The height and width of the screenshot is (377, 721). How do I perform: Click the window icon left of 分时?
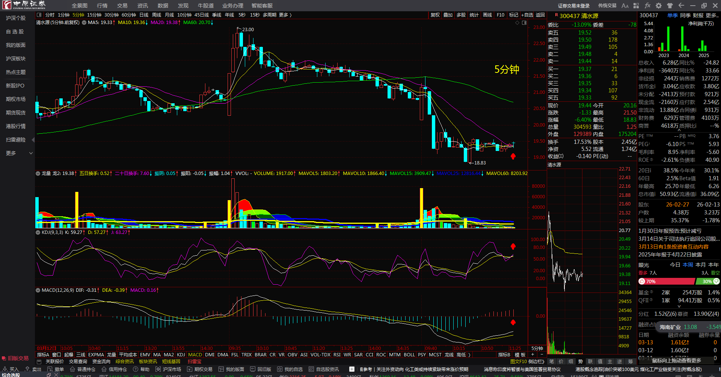[39, 15]
